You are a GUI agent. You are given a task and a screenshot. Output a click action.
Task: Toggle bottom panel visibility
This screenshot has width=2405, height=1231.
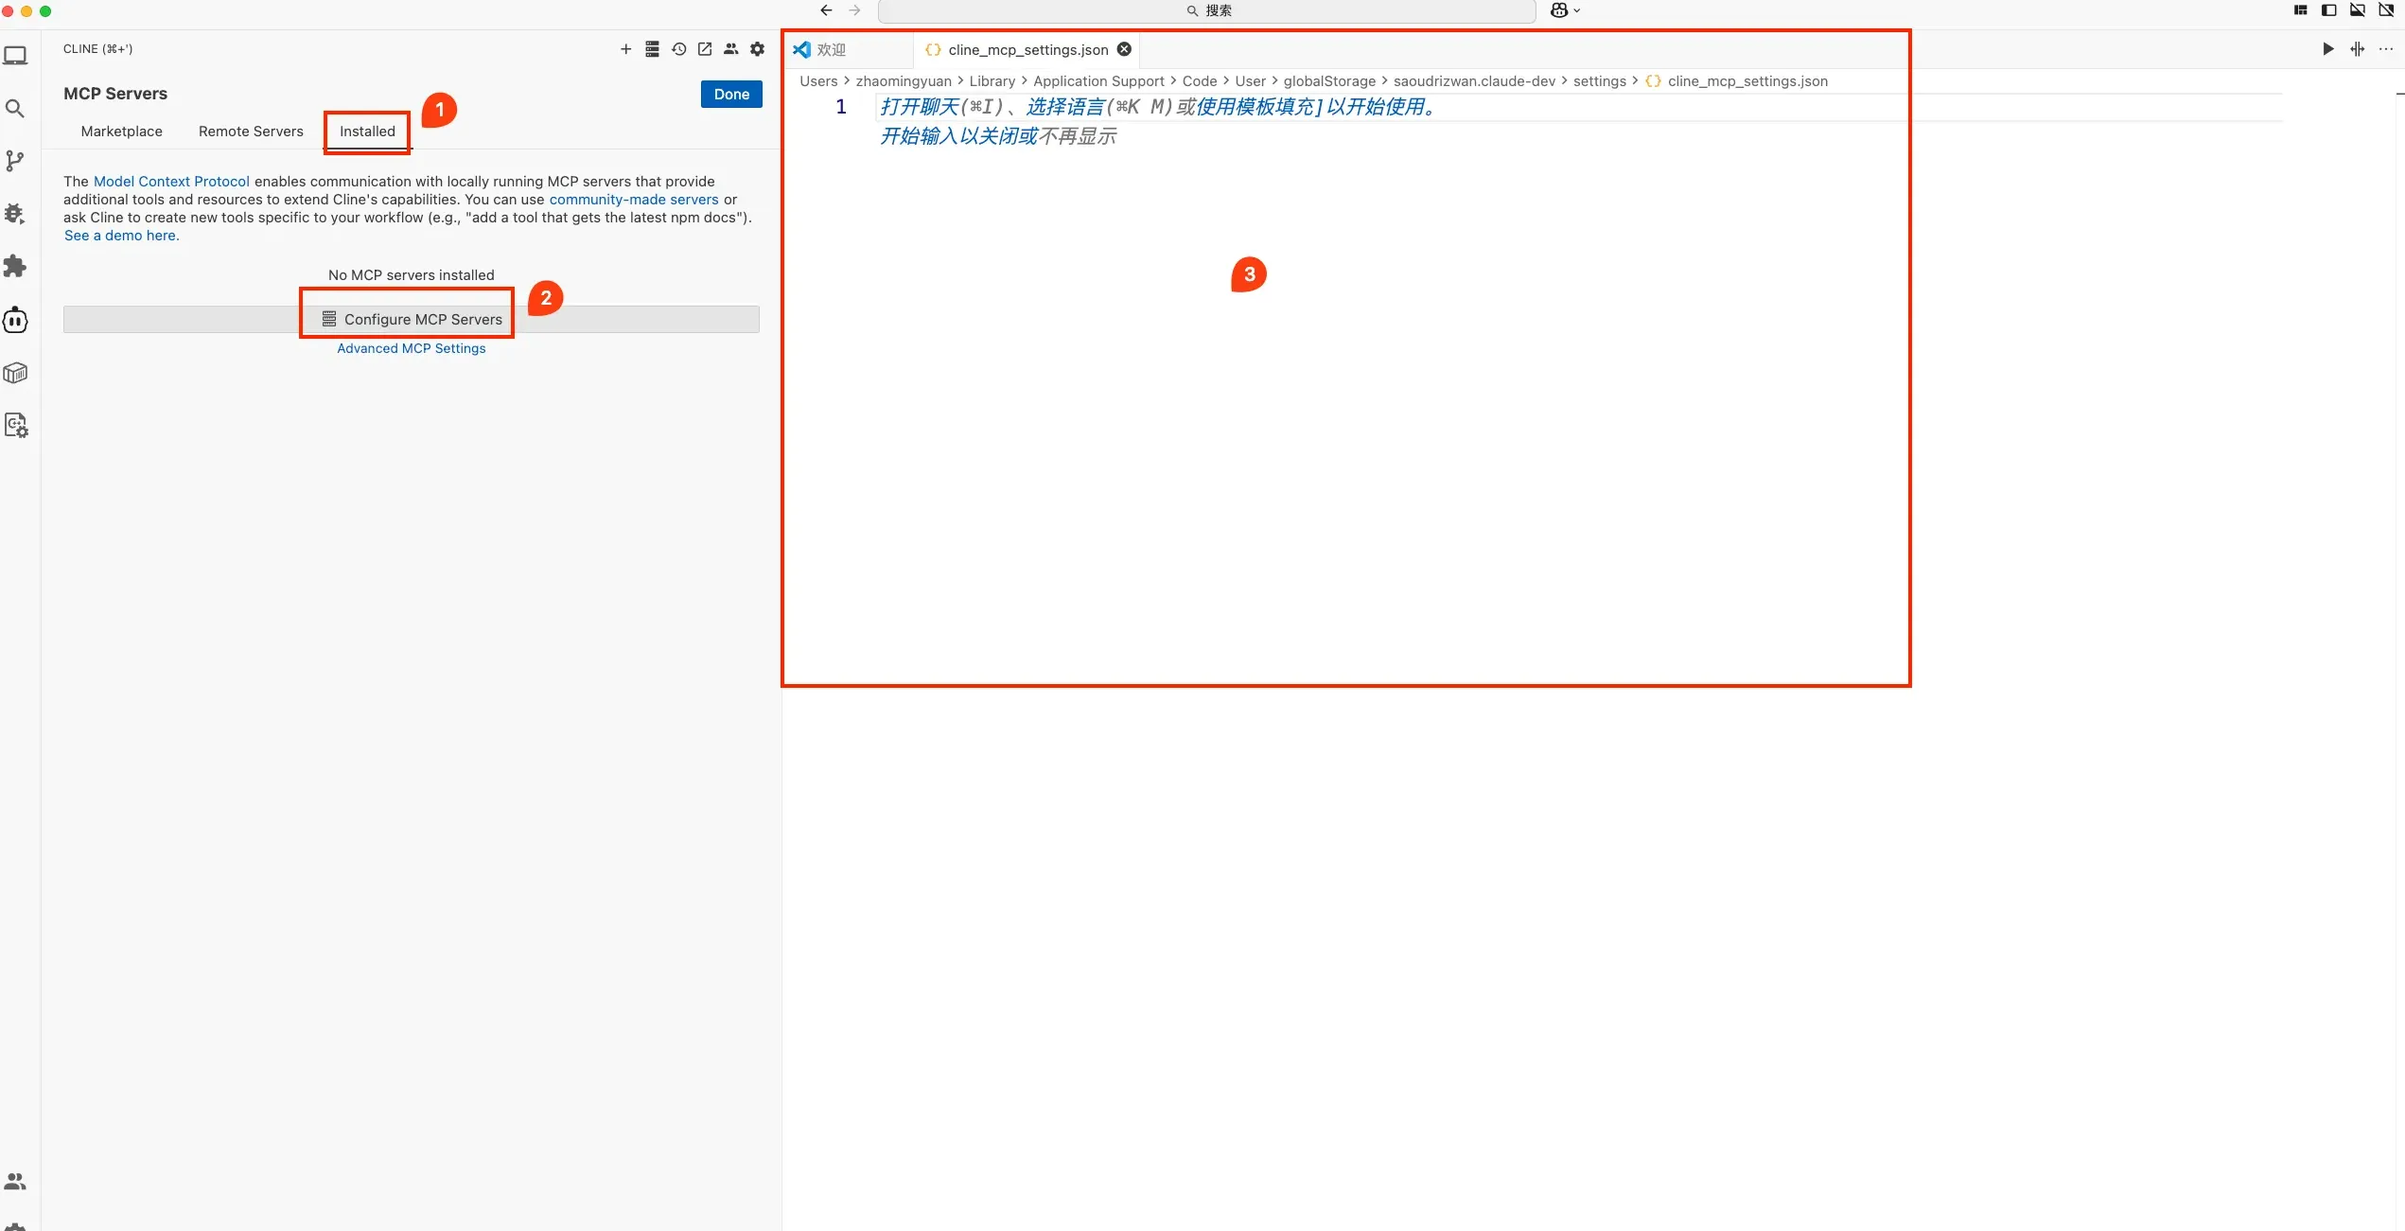coord(2357,10)
